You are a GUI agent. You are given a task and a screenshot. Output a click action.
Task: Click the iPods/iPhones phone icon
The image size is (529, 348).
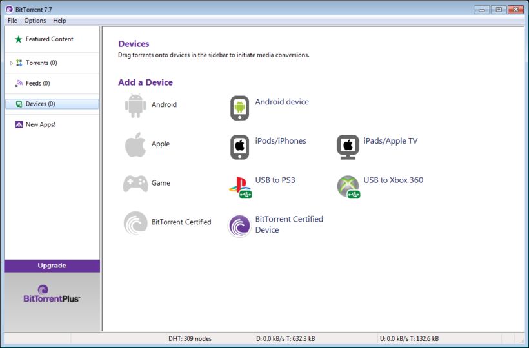point(239,147)
